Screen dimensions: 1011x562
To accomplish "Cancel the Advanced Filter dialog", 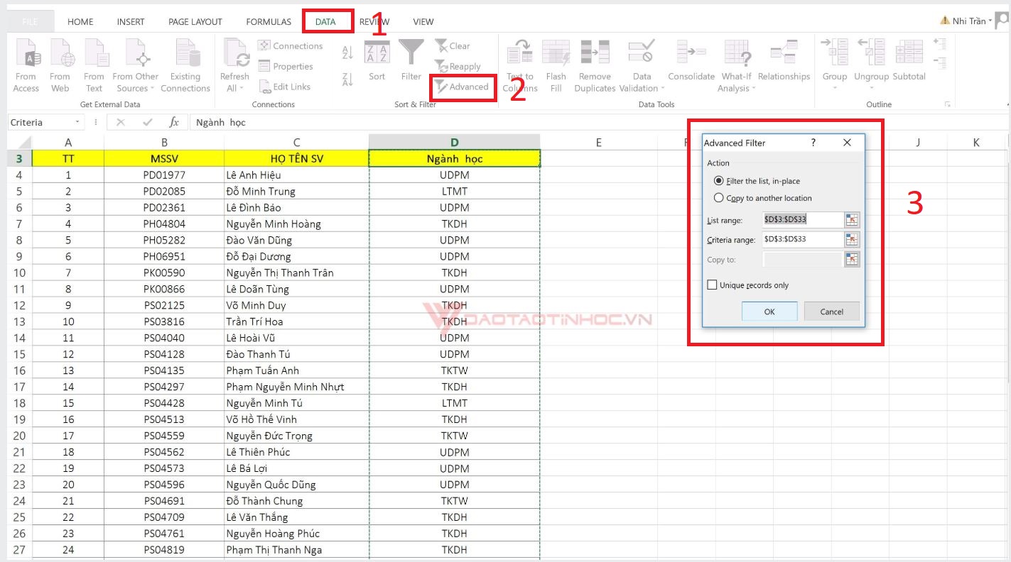I will [831, 311].
